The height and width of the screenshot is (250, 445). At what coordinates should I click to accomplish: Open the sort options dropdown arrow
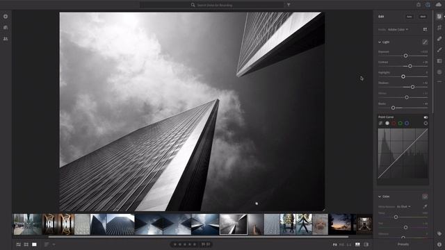tap(54, 244)
